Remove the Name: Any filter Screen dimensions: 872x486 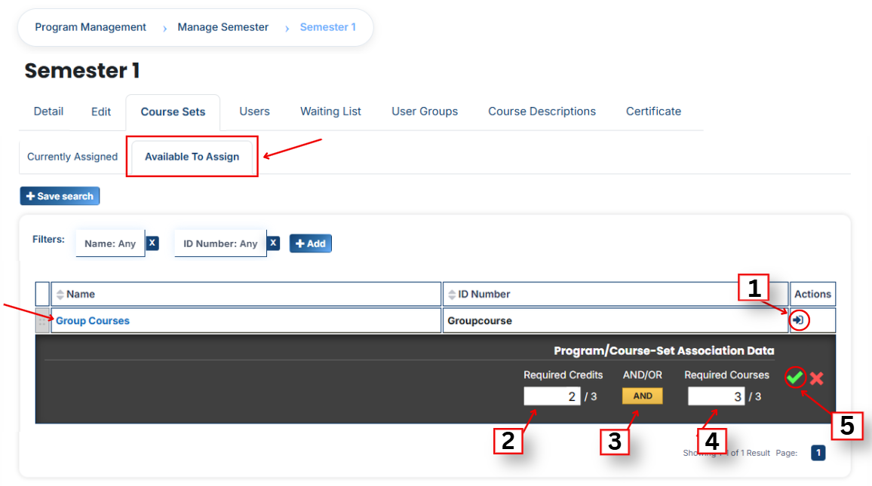tap(152, 243)
